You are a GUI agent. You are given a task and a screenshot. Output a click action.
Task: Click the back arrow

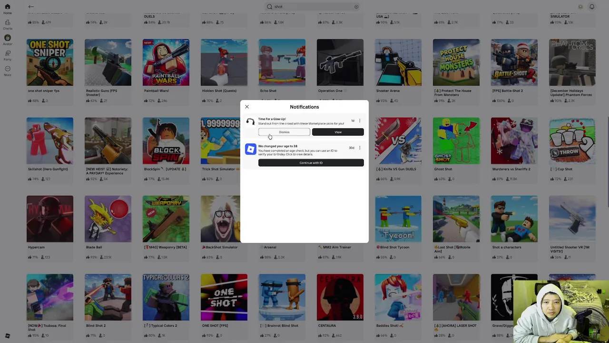(31, 7)
